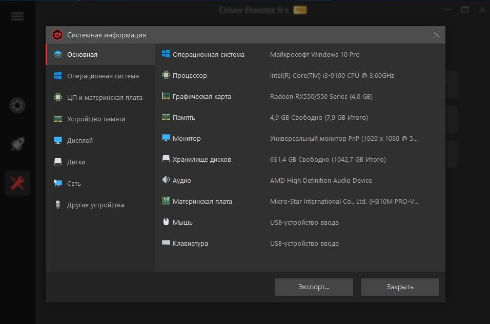Click the lifebuoy rescue icon in left sidebar
Viewport: 490px width, 324px height.
(17, 105)
